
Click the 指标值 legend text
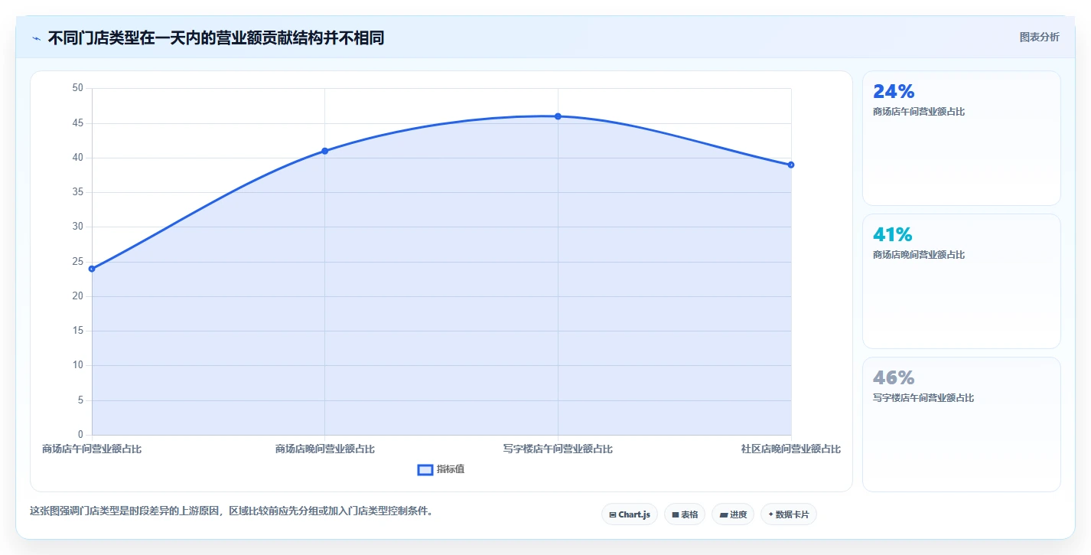(x=451, y=469)
